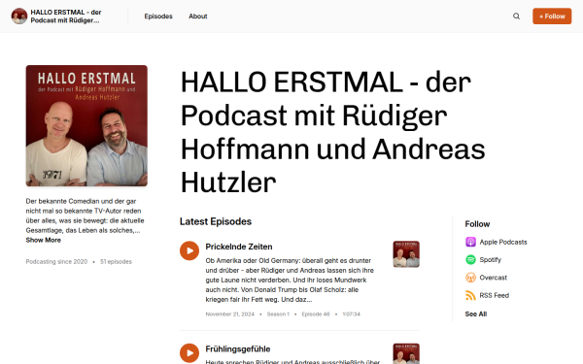Open the Prickelnde Zeiten episode title

(239, 247)
